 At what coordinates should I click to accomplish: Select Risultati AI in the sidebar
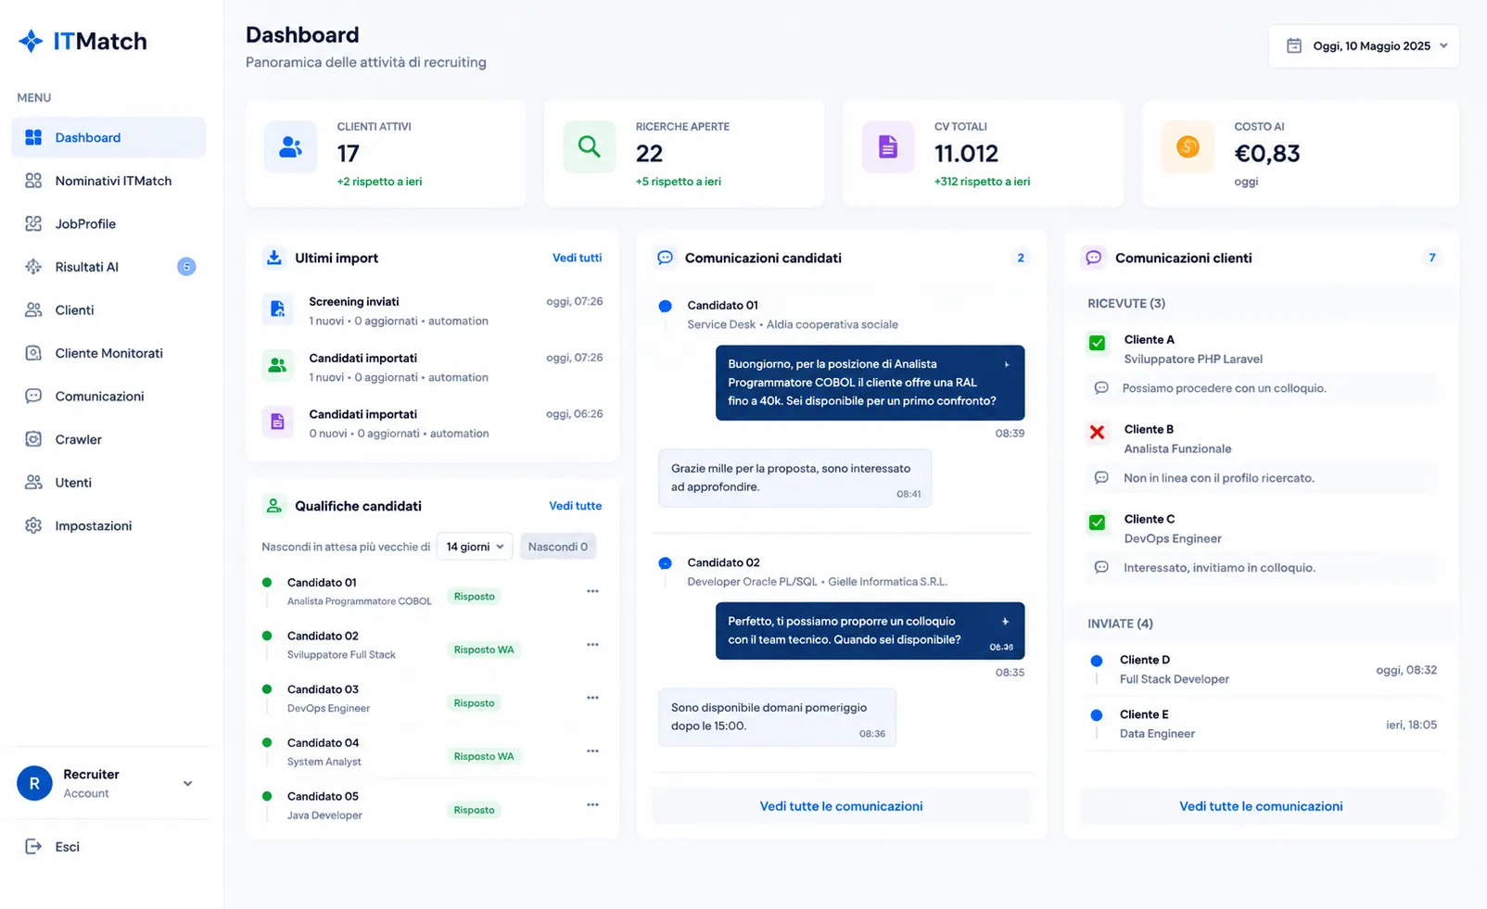[108, 267]
